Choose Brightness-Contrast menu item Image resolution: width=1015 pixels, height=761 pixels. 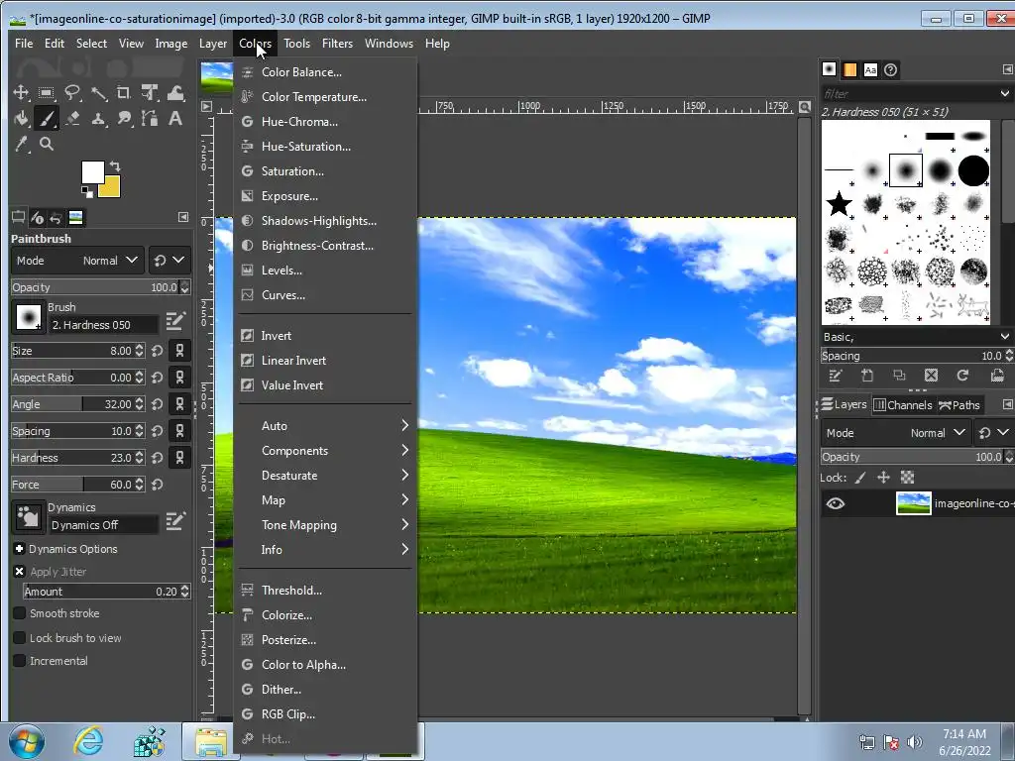[x=325, y=246]
